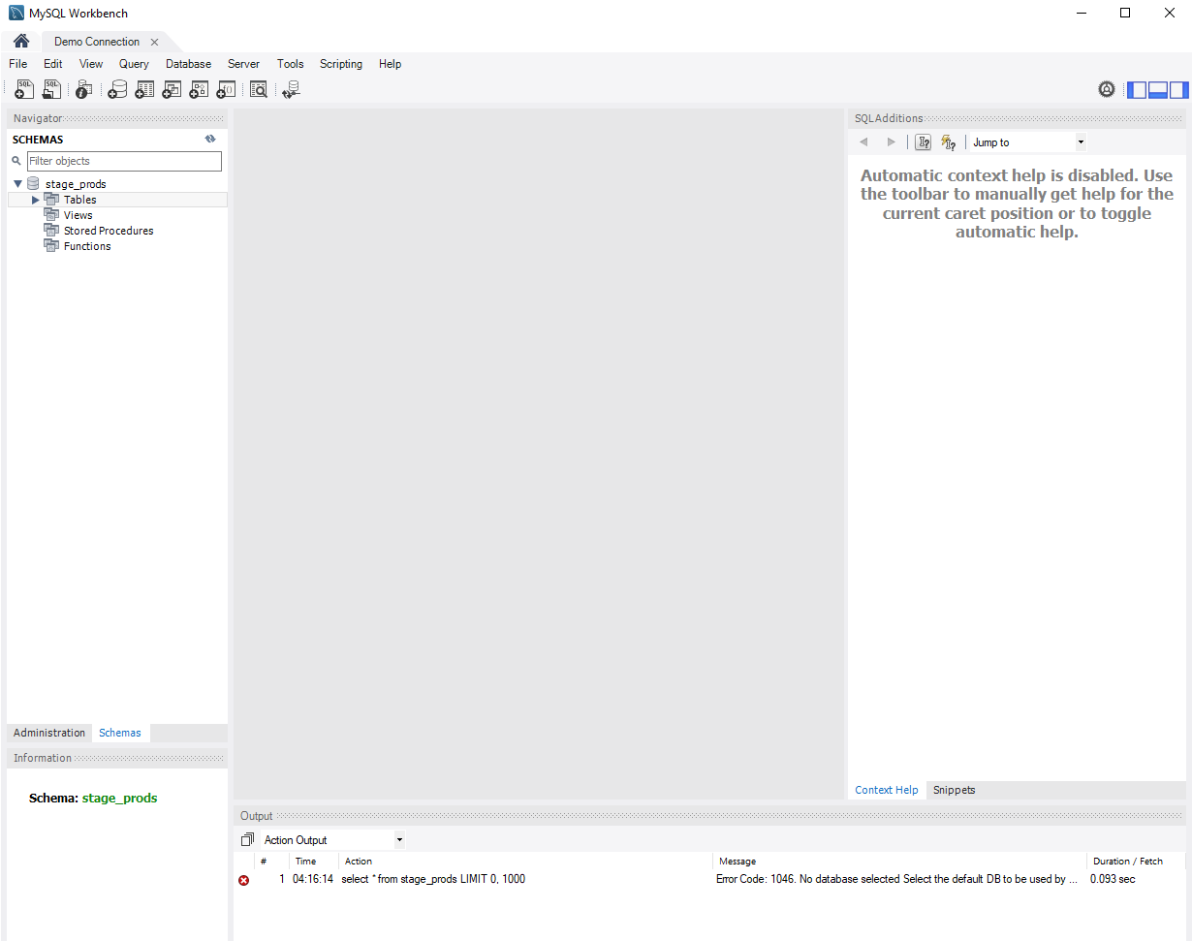
Task: Select the stage_prods schema
Action: (x=76, y=184)
